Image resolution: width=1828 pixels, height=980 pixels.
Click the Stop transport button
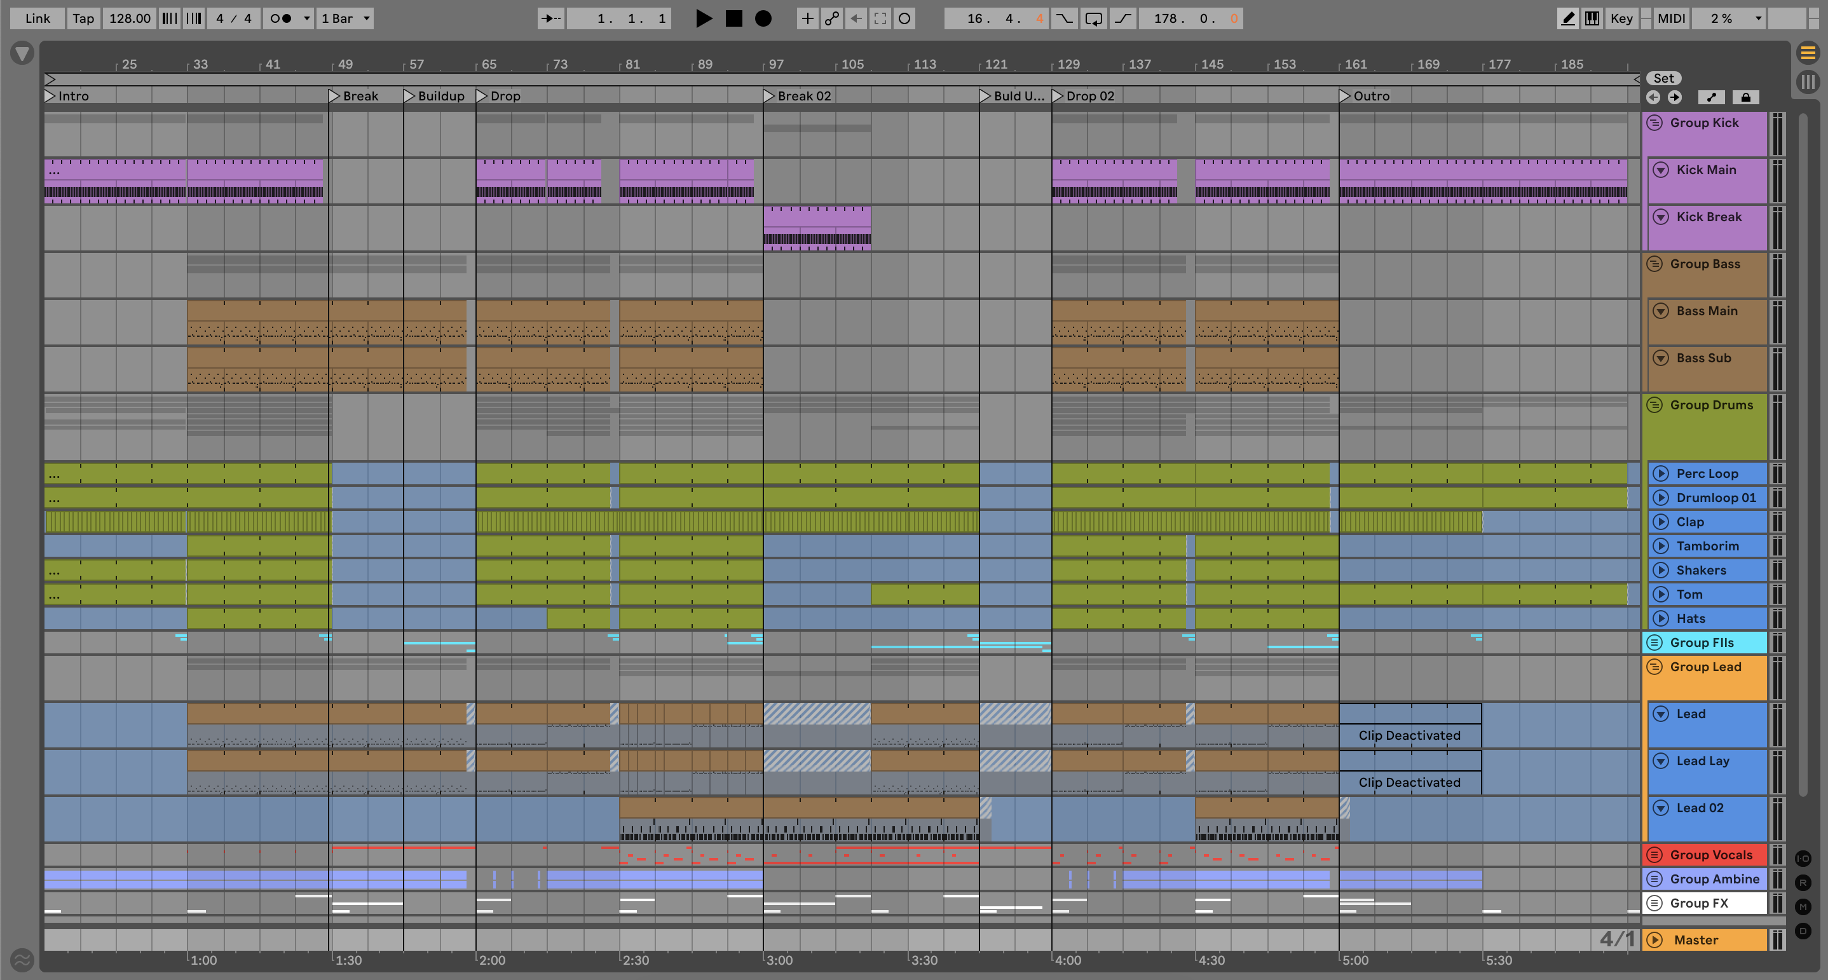[x=733, y=18]
